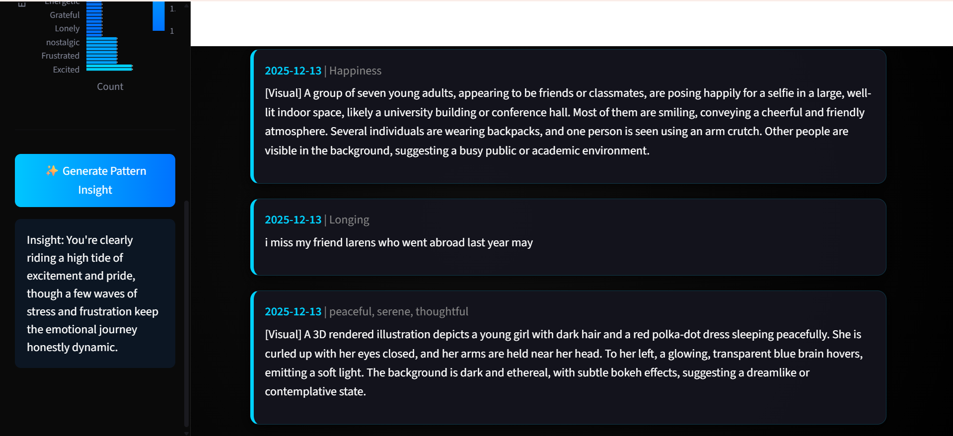Open the sleeping girl illustration entry
The image size is (953, 436).
[x=564, y=363]
